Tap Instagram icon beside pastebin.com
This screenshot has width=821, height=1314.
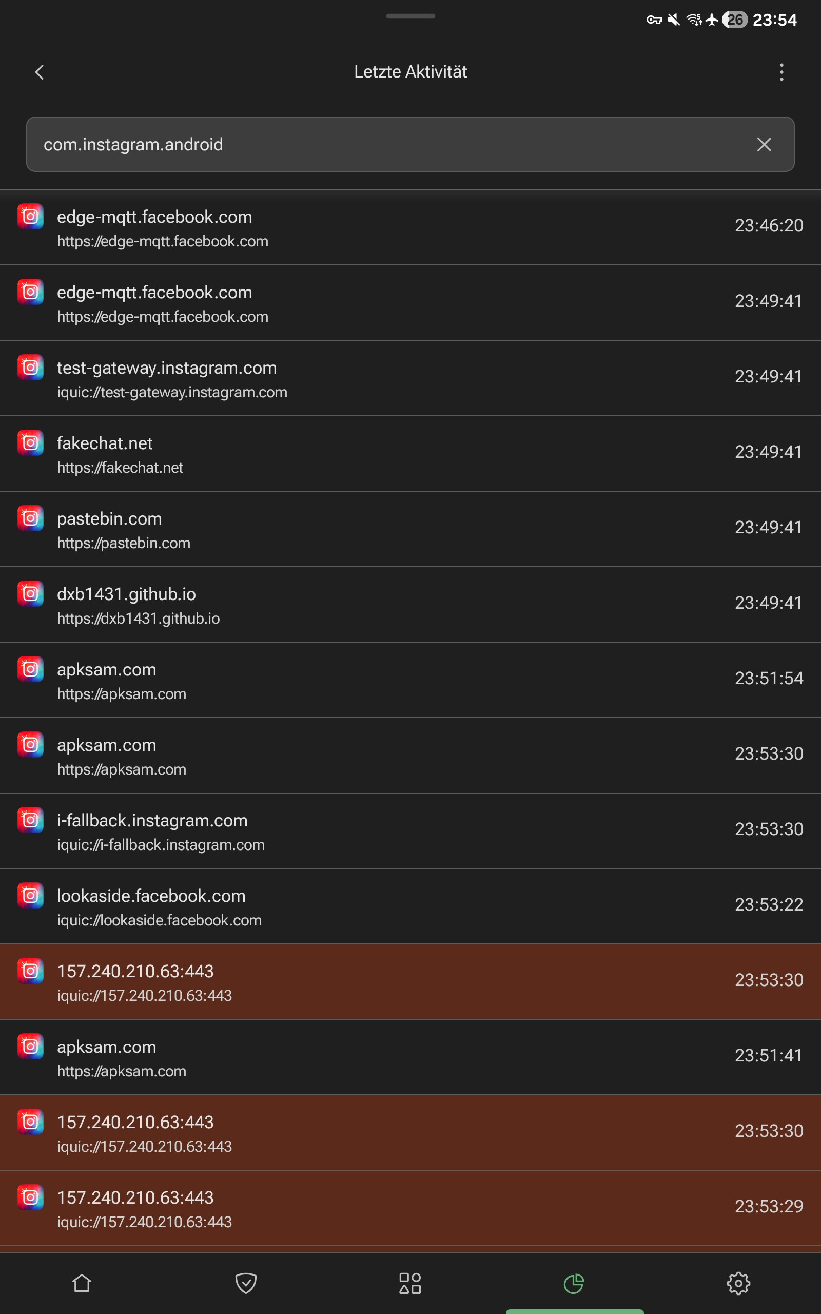tap(30, 518)
